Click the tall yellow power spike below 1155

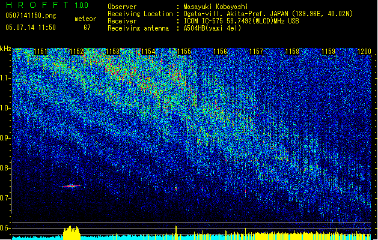176,233
